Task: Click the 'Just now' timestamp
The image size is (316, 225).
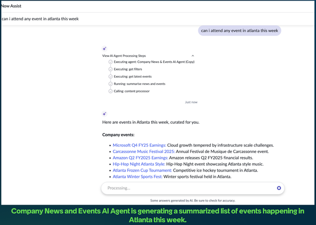Action: tap(191, 102)
